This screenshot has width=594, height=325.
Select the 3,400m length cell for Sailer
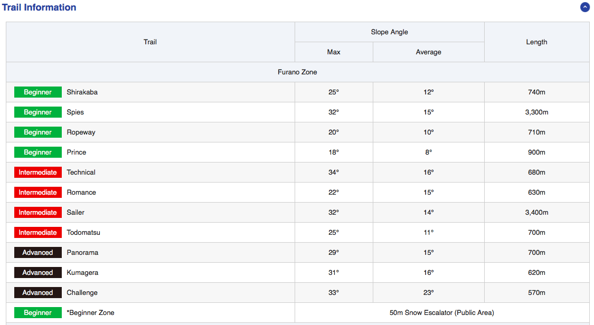(536, 213)
